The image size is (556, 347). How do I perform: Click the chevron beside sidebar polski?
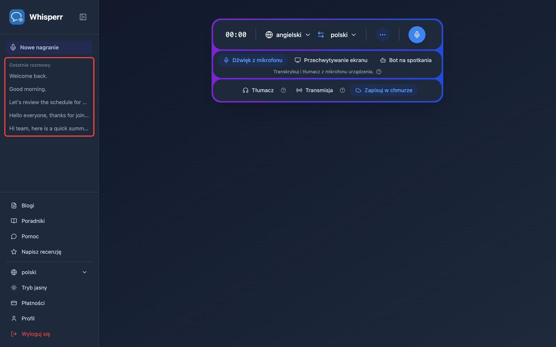[x=84, y=272]
